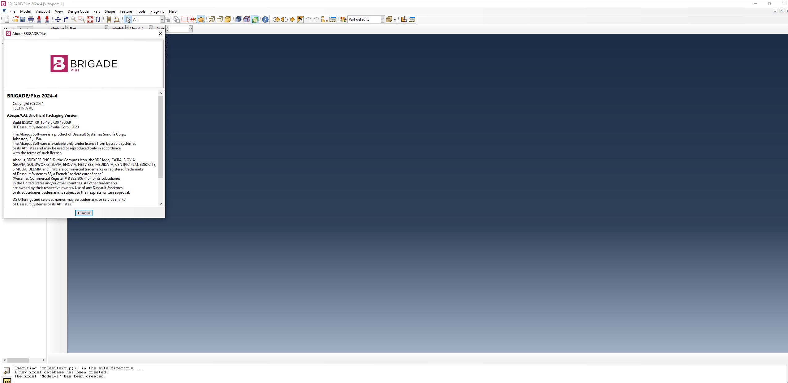
Task: Toggle blue mesh cube visibility
Action: tap(239, 19)
